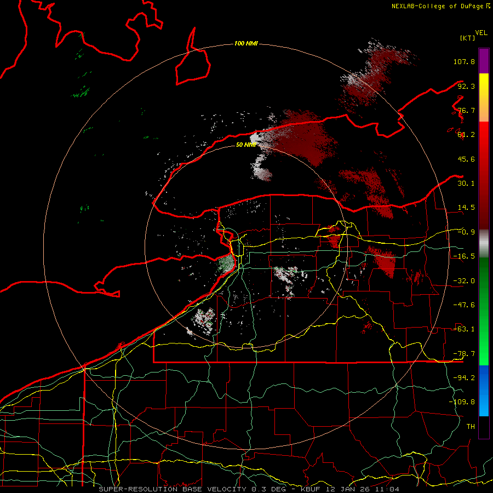Click the 100 NMI range ring label
The image size is (493, 493).
pyautogui.click(x=246, y=43)
